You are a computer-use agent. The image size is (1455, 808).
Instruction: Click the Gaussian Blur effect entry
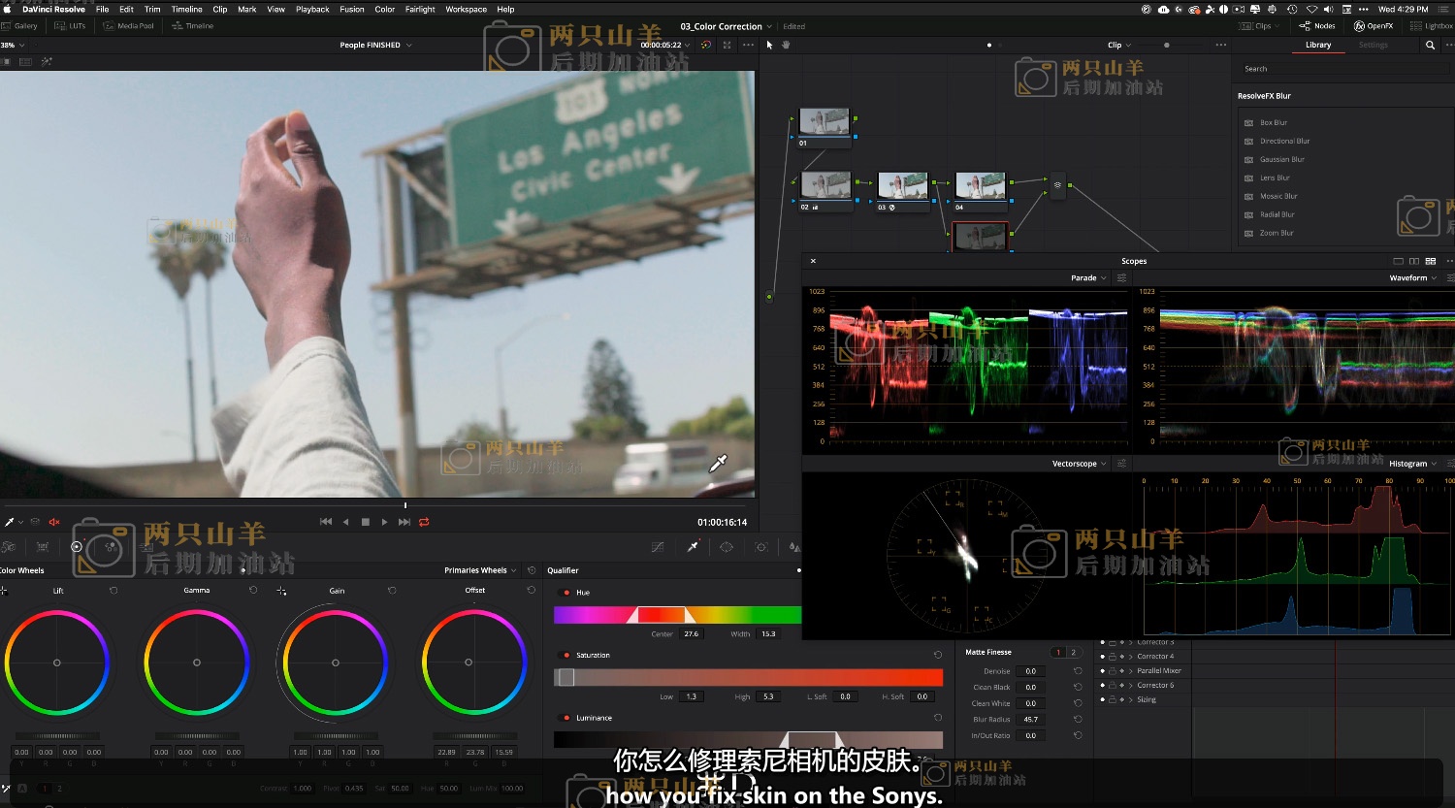click(x=1281, y=160)
